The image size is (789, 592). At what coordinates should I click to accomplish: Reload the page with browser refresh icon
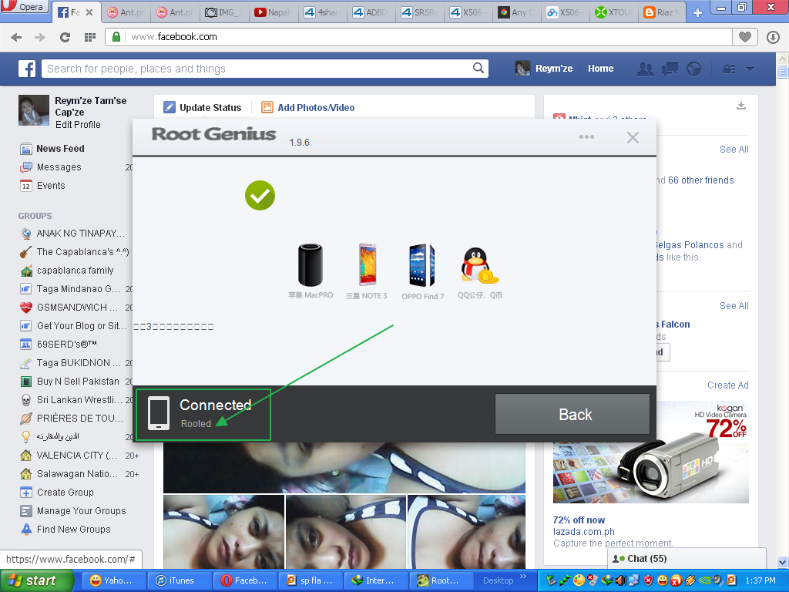pos(65,37)
